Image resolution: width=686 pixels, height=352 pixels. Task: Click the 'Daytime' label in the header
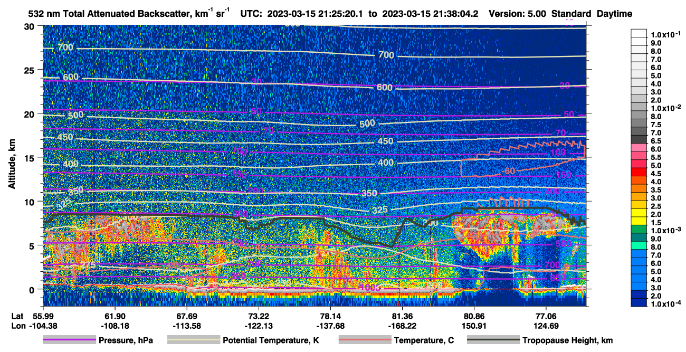pyautogui.click(x=615, y=14)
